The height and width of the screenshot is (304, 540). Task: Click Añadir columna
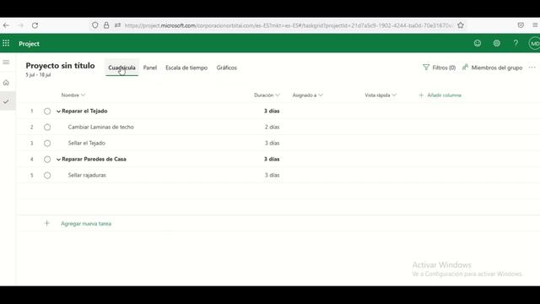(x=440, y=95)
